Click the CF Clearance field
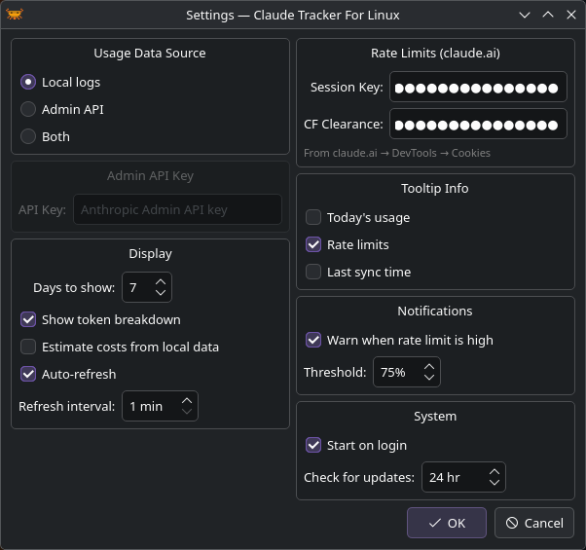 [478, 124]
